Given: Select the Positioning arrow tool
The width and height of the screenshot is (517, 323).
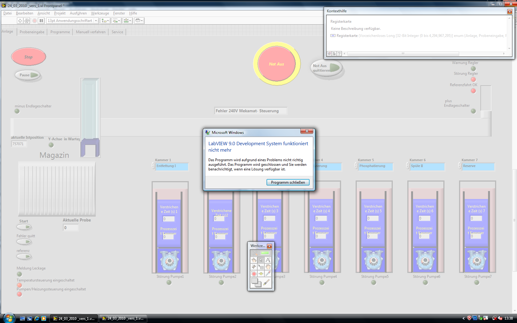Looking at the screenshot, I should pyautogui.click(x=261, y=260).
